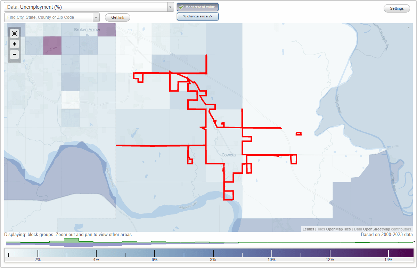417x268 pixels.
Task: Click the 6% label on the legend
Action: point(155,260)
